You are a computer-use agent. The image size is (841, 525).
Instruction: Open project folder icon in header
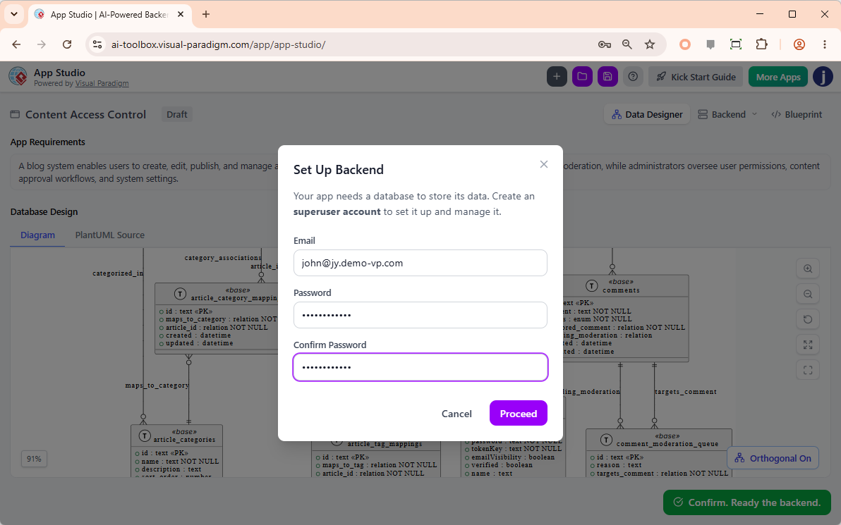582,77
